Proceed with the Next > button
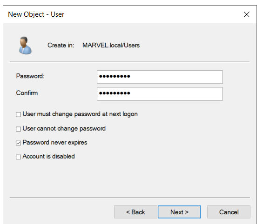Screen dimensions: 263x224 [x=179, y=212]
